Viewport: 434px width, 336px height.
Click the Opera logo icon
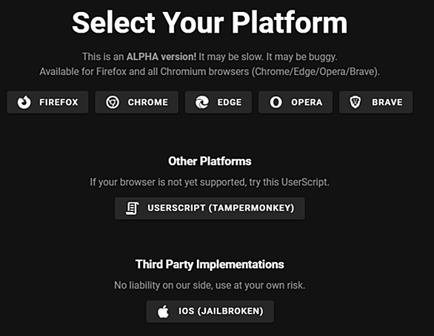point(276,102)
